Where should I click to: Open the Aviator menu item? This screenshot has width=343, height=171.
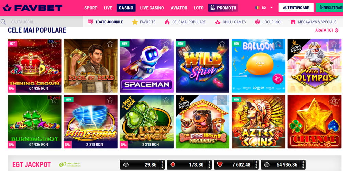coord(179,8)
